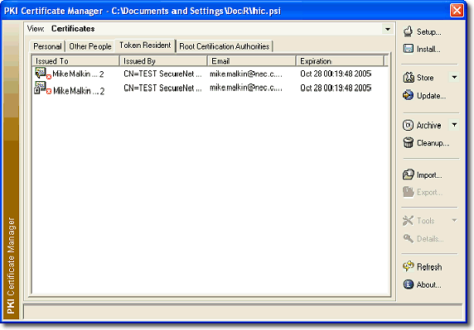Screen dimensions: 474x330
Task: Click the Install disk icon
Action: 408,49
